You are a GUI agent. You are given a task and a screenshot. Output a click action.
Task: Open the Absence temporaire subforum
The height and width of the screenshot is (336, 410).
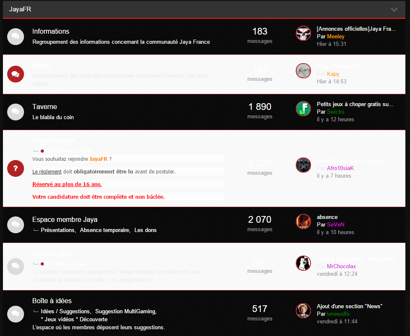click(105, 230)
